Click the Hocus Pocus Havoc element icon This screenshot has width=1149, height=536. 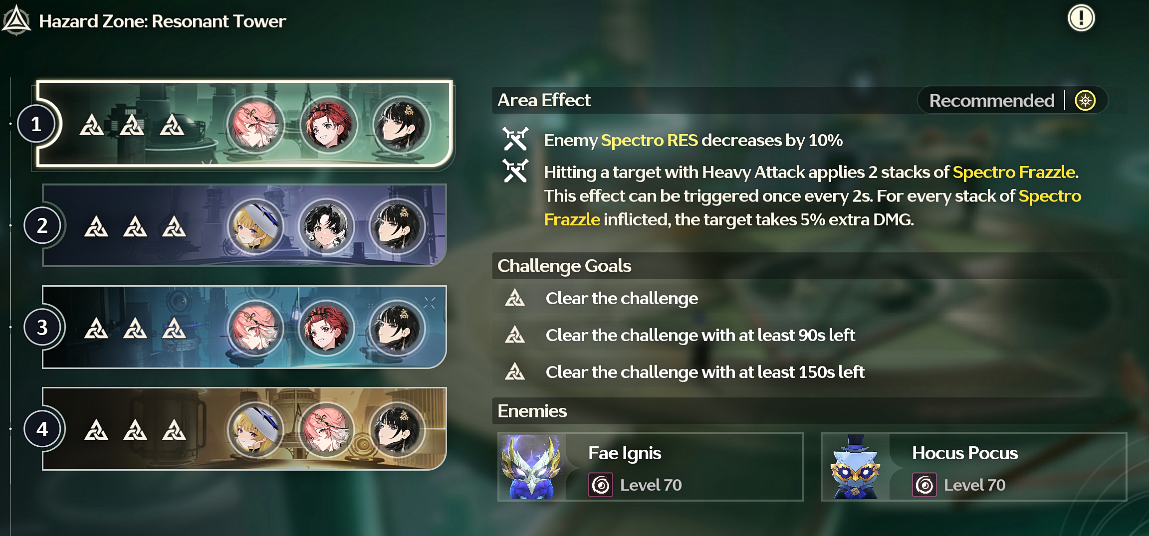(924, 485)
